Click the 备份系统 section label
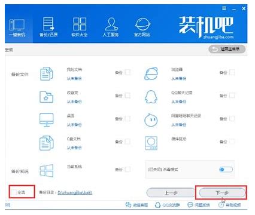Screen dimensions: 255x215 [x=20, y=171]
